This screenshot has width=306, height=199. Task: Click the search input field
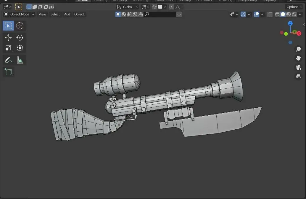tap(160, 14)
